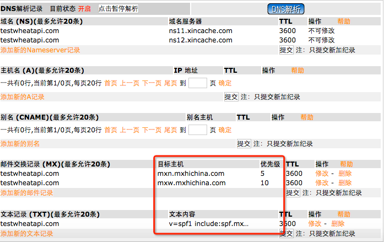Click 添加新的文本记录 link

[26, 234]
